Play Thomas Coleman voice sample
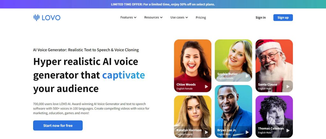Screen dimensions: 326x139 point(288,130)
